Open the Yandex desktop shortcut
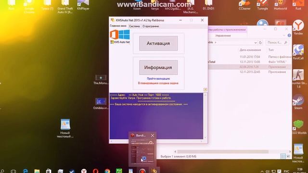The image size is (308, 173). (298, 27)
